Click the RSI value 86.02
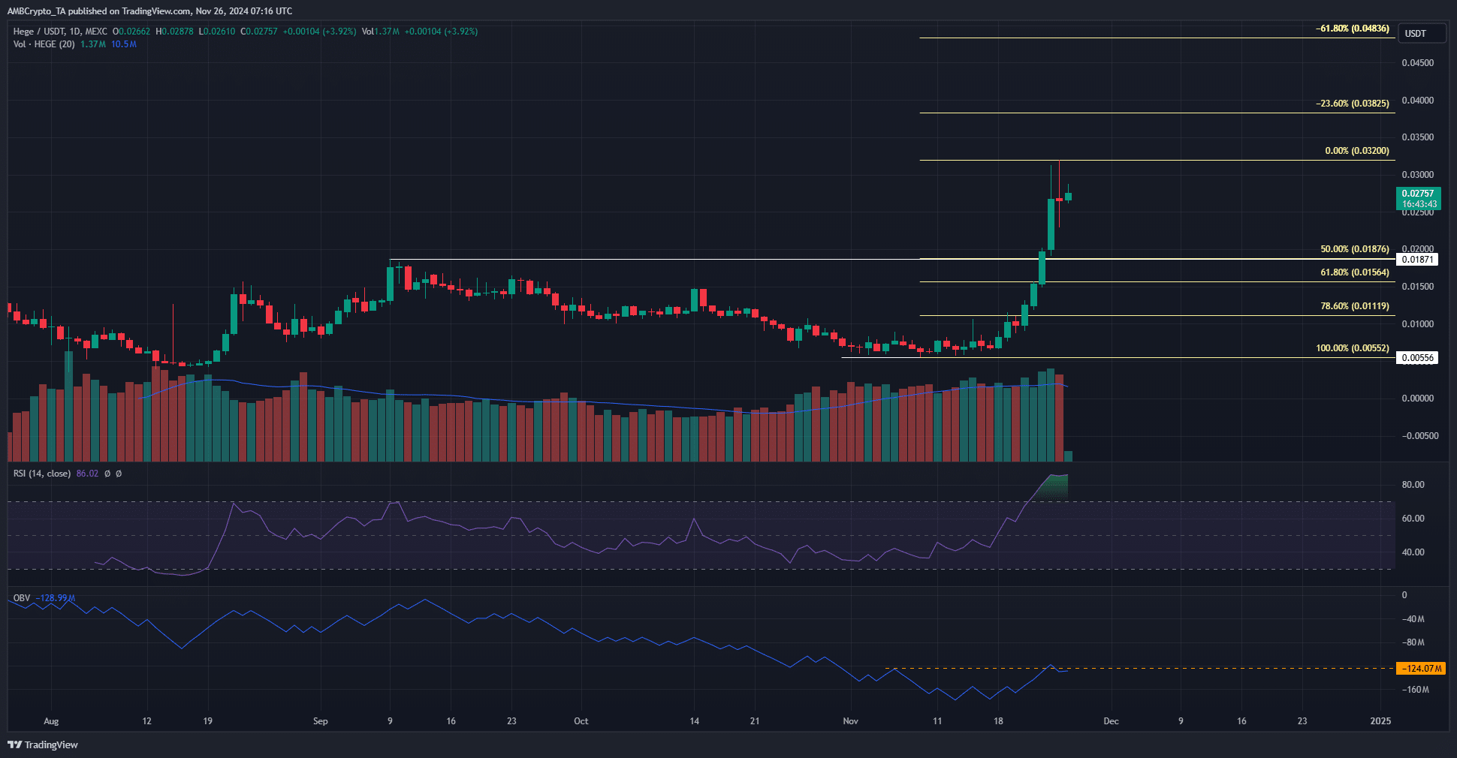Image resolution: width=1457 pixels, height=758 pixels. point(87,474)
